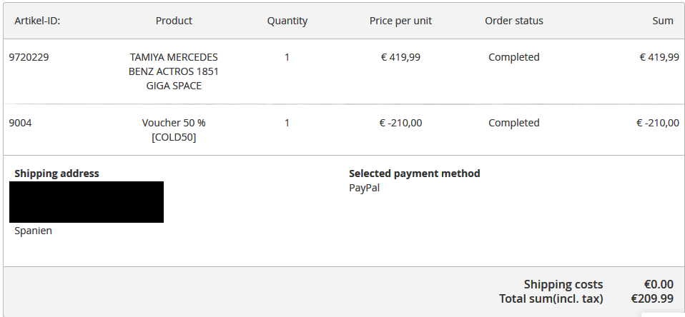Click PayPal under selected payment method
Viewport: 685px width, 317px height.
coord(365,188)
